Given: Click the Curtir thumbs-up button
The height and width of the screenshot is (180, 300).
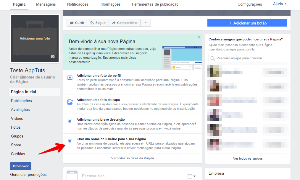Looking at the screenshot, I should coord(77,23).
